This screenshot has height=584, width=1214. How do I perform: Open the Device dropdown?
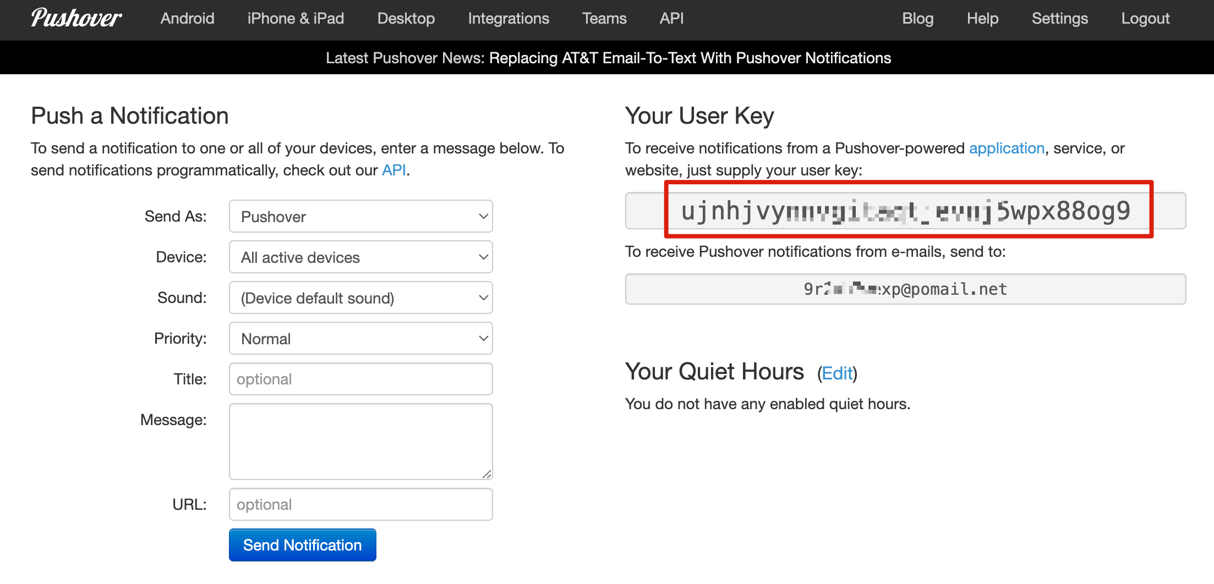coord(361,257)
